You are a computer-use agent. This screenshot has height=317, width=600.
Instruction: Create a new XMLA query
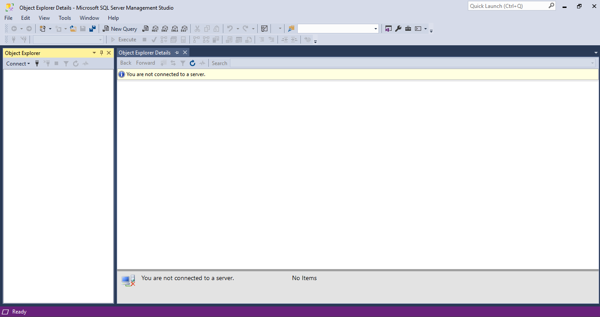174,29
